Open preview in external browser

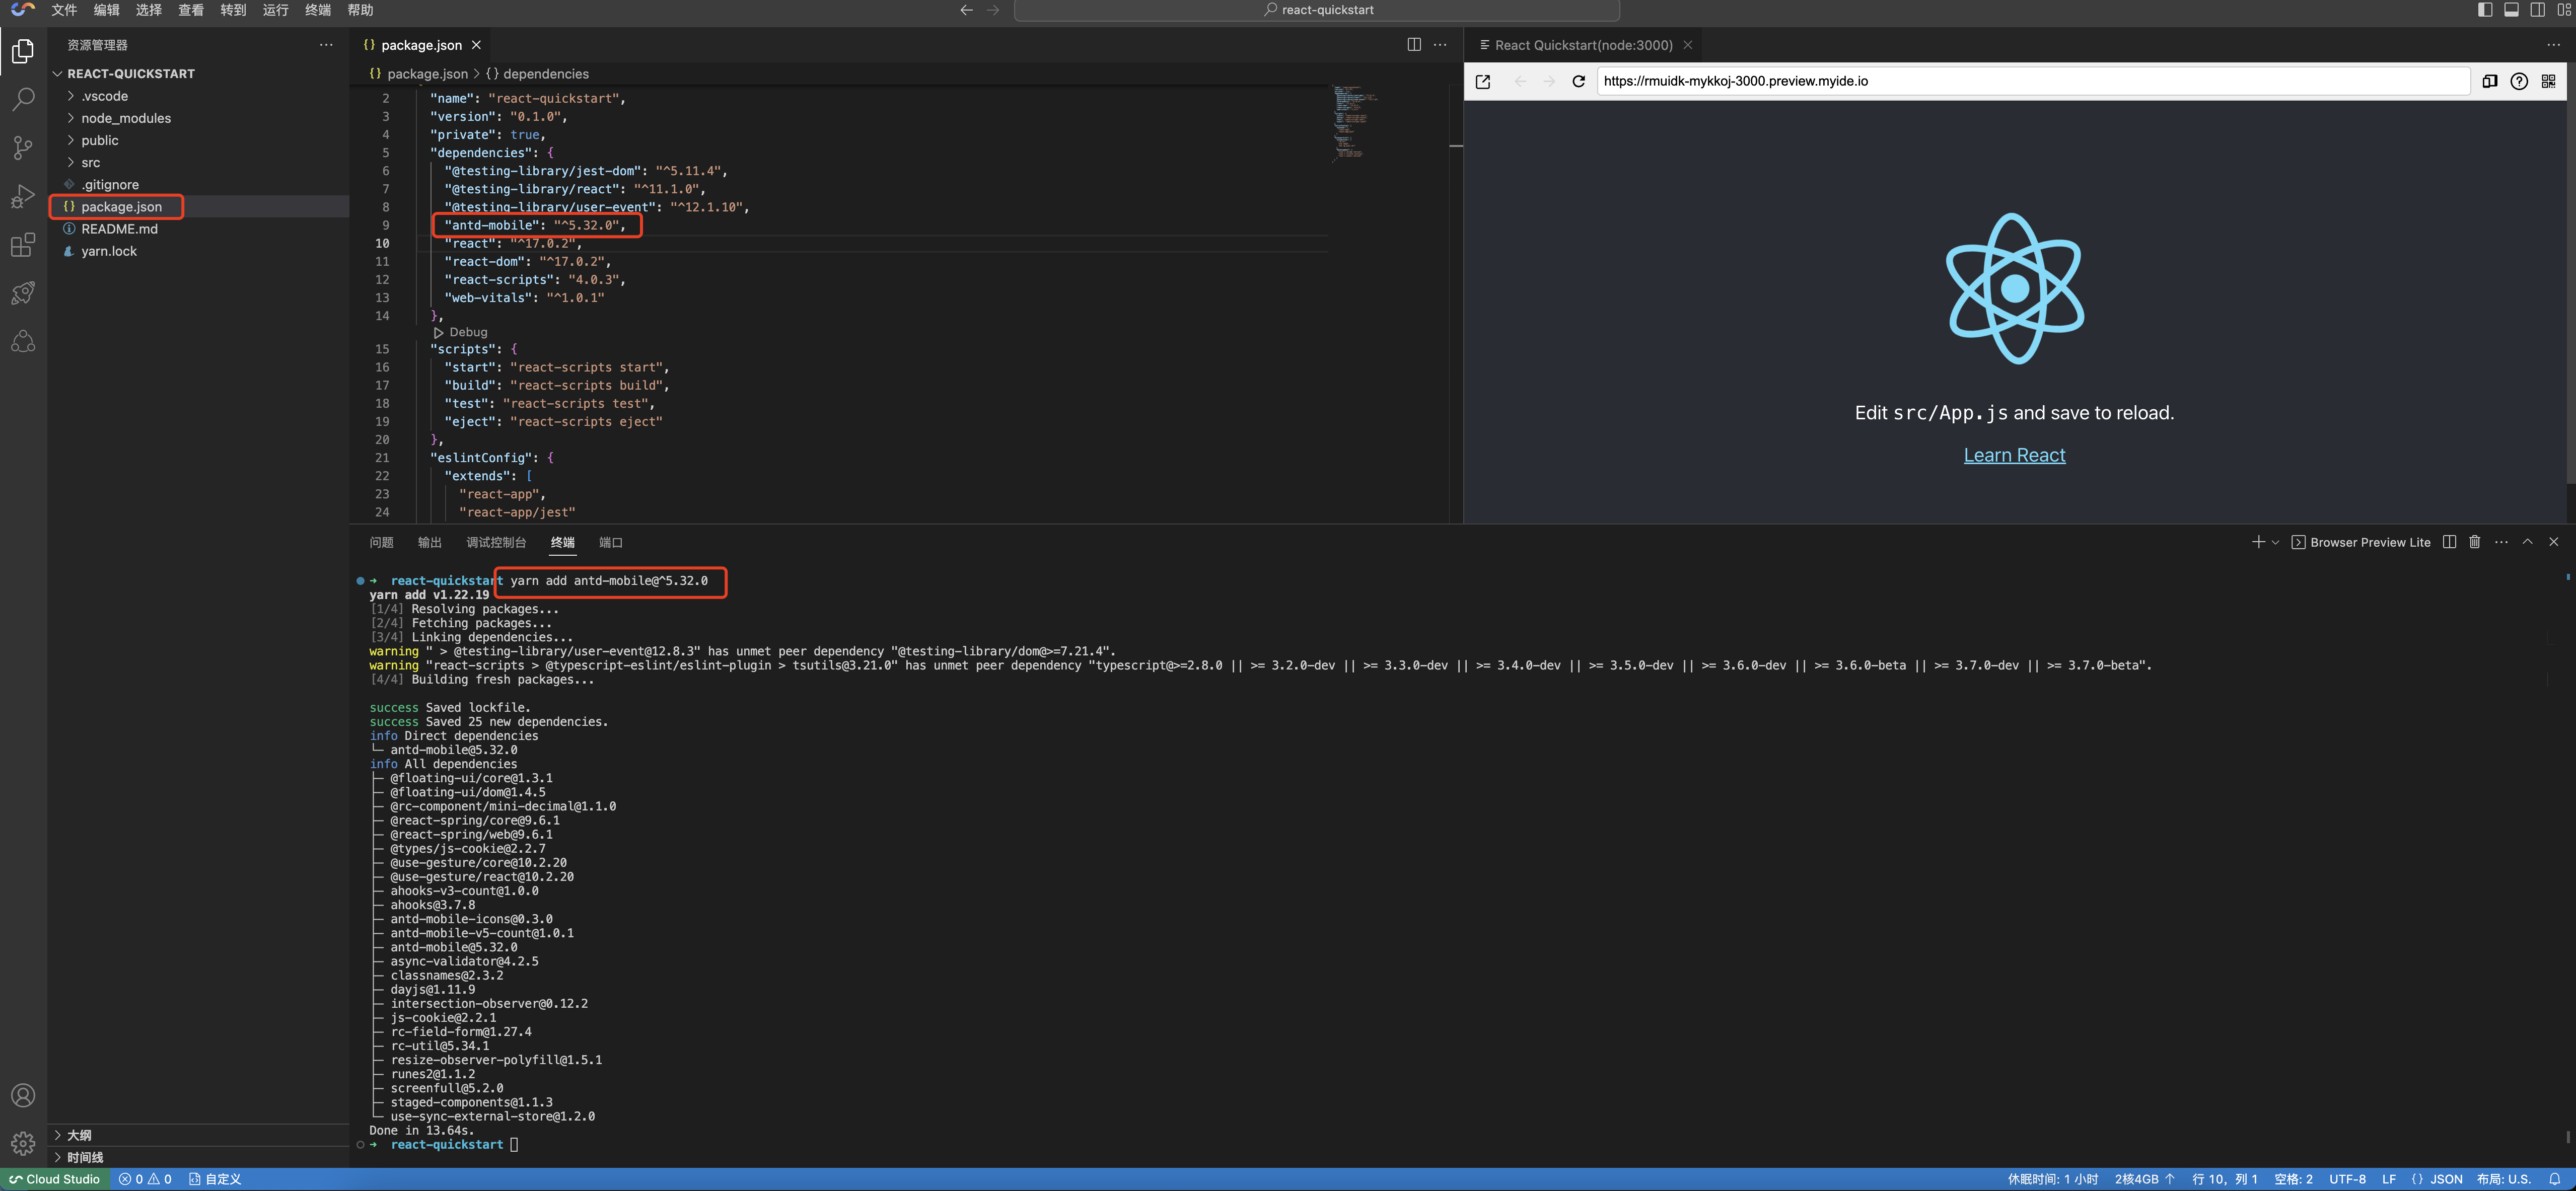tap(1483, 81)
